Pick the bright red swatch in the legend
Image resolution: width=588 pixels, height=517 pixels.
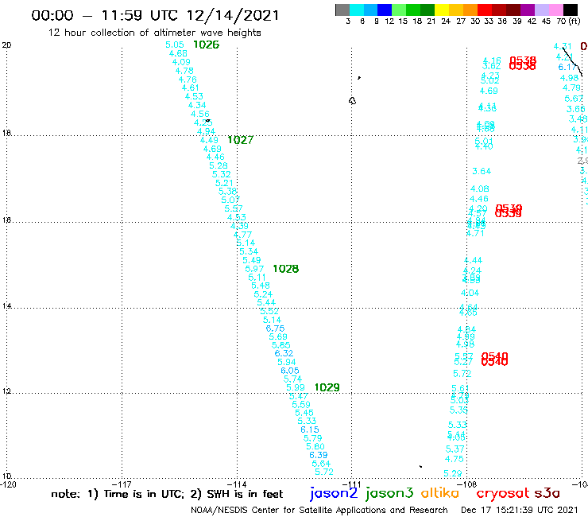point(484,10)
